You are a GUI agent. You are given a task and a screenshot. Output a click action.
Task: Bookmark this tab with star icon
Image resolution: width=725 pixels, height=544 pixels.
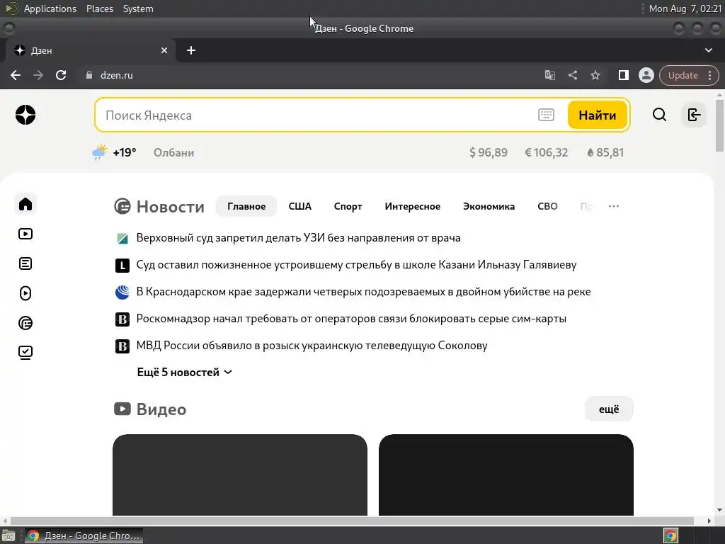(595, 75)
